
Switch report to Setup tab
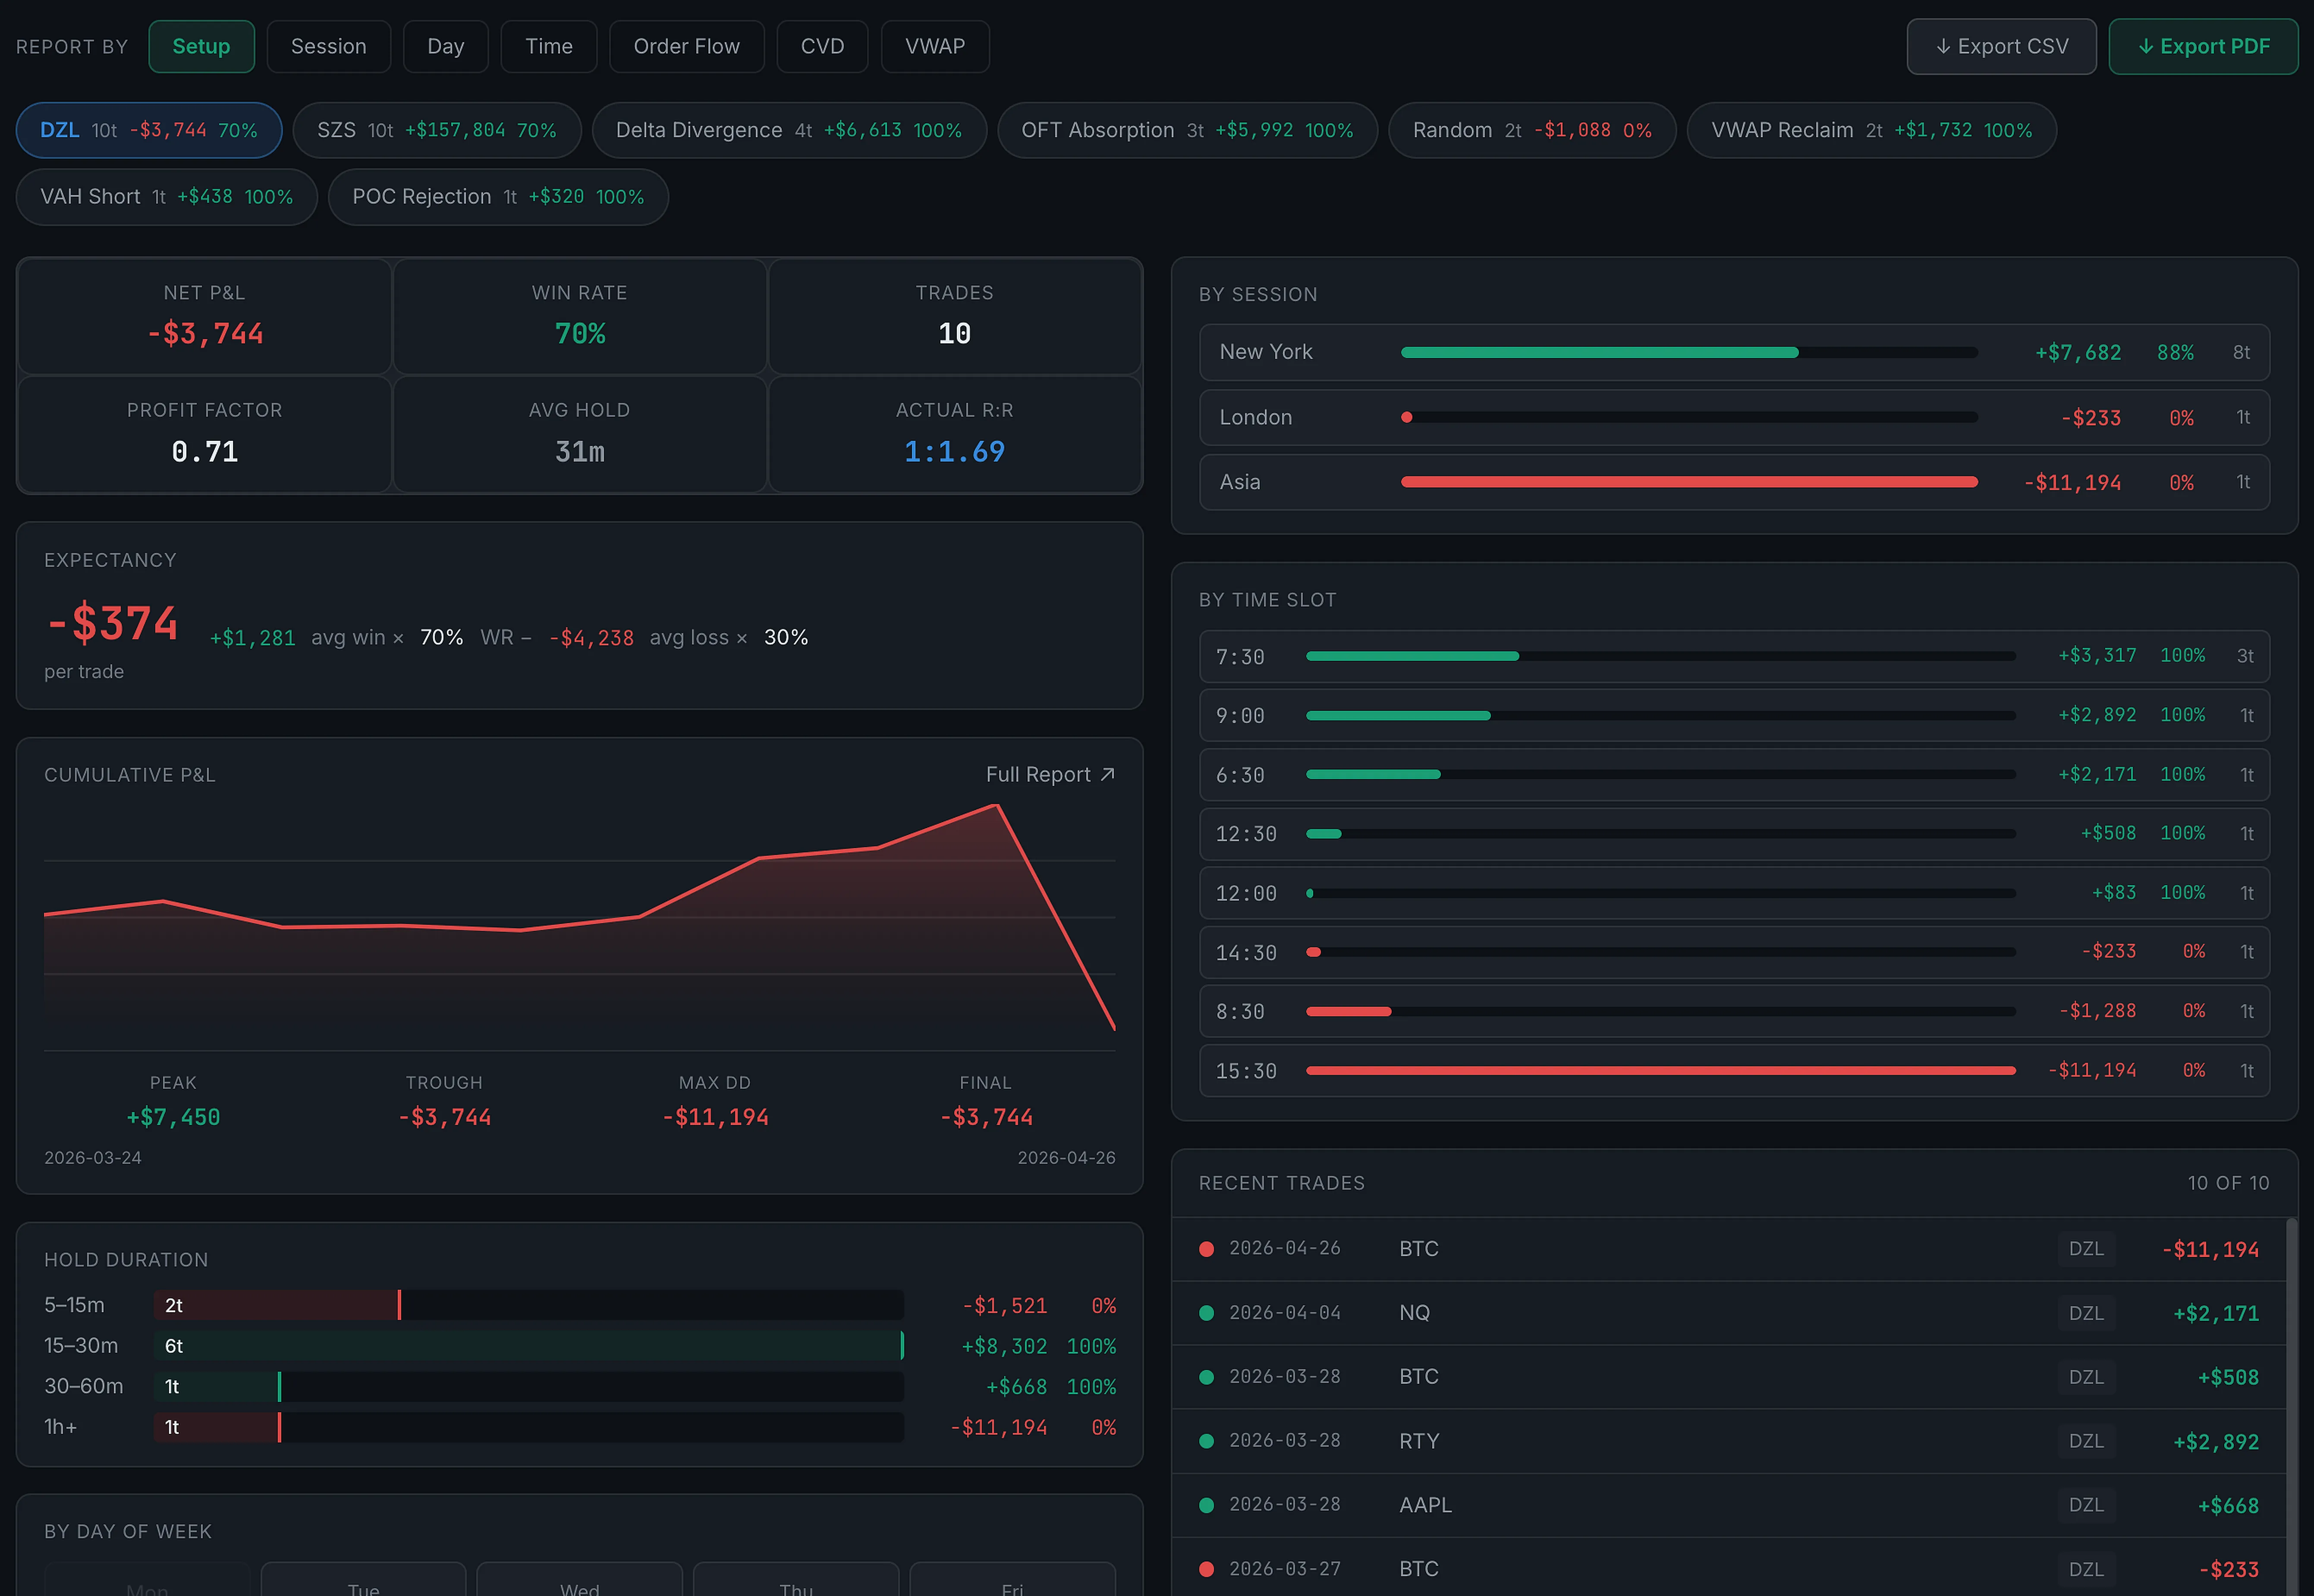click(x=201, y=46)
